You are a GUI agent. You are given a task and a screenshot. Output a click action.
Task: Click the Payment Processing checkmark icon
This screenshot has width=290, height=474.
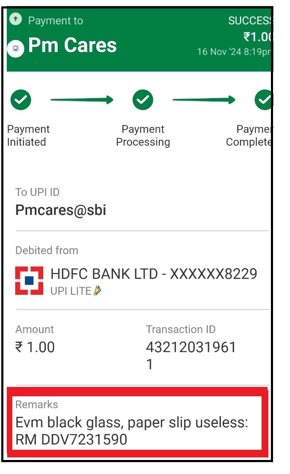coord(143,100)
